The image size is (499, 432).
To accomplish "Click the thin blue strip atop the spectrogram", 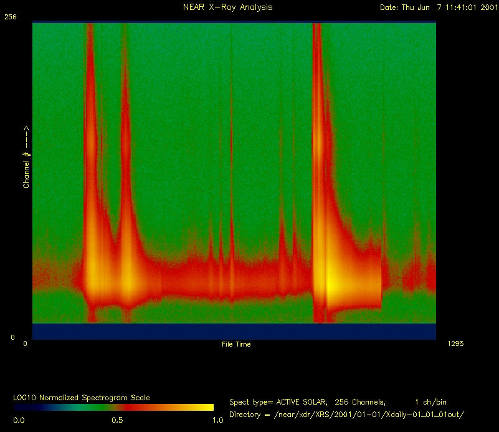I will tap(234, 22).
